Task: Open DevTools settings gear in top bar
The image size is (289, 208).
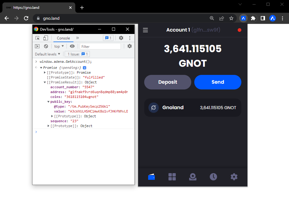Action: (121, 38)
